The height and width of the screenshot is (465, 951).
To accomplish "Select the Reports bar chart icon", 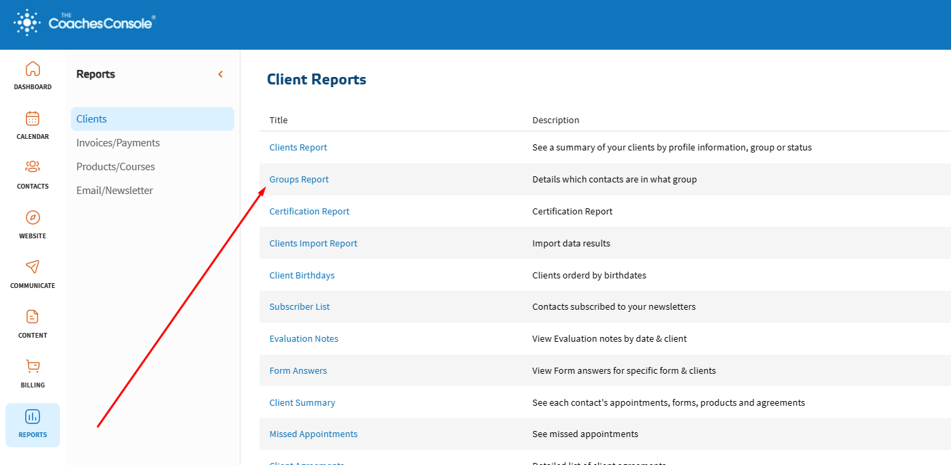I will click(33, 417).
